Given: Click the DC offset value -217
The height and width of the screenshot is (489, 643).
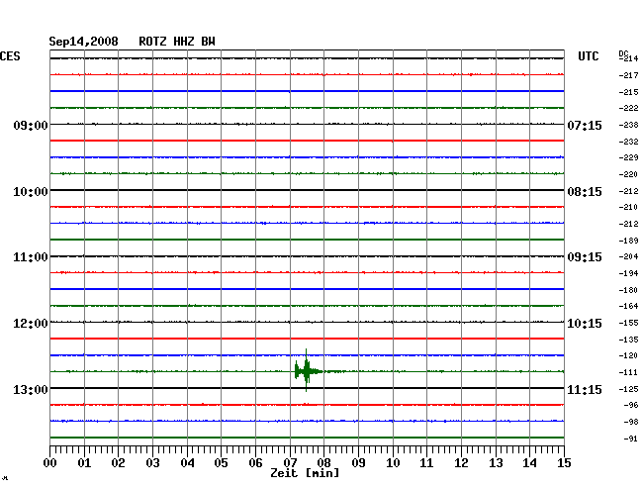Looking at the screenshot, I should [x=628, y=75].
